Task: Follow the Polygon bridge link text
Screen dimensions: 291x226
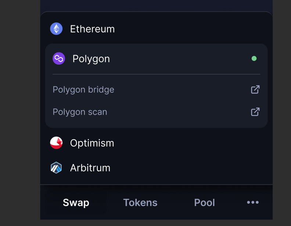Action: tap(83, 90)
